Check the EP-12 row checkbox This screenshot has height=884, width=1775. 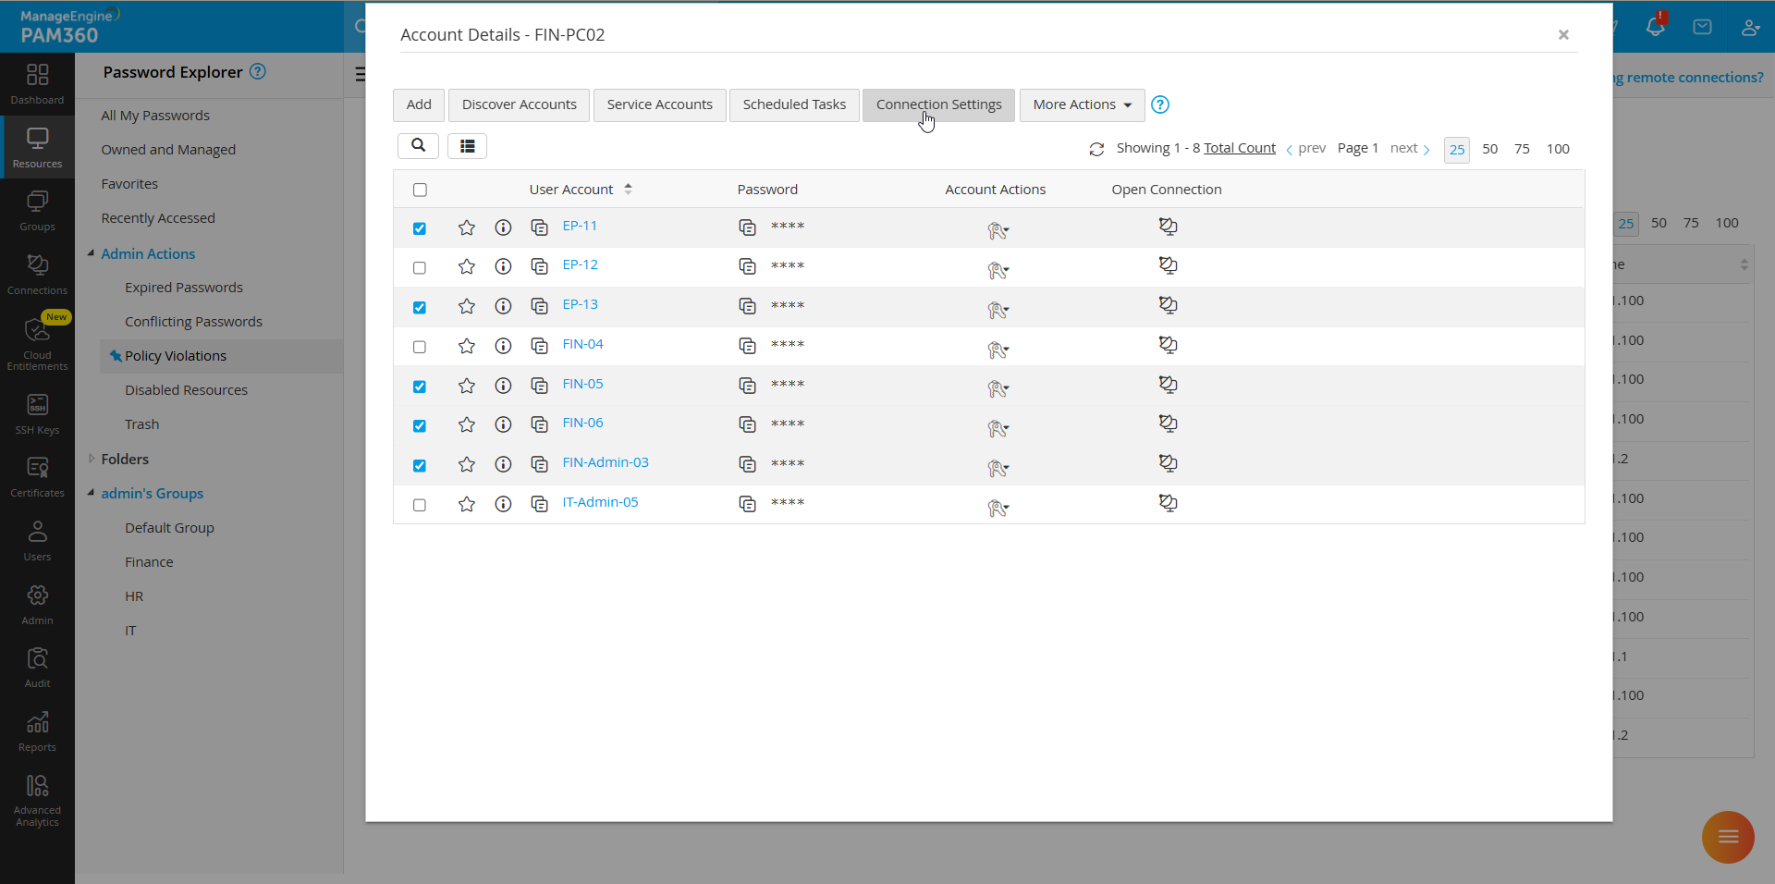click(420, 268)
